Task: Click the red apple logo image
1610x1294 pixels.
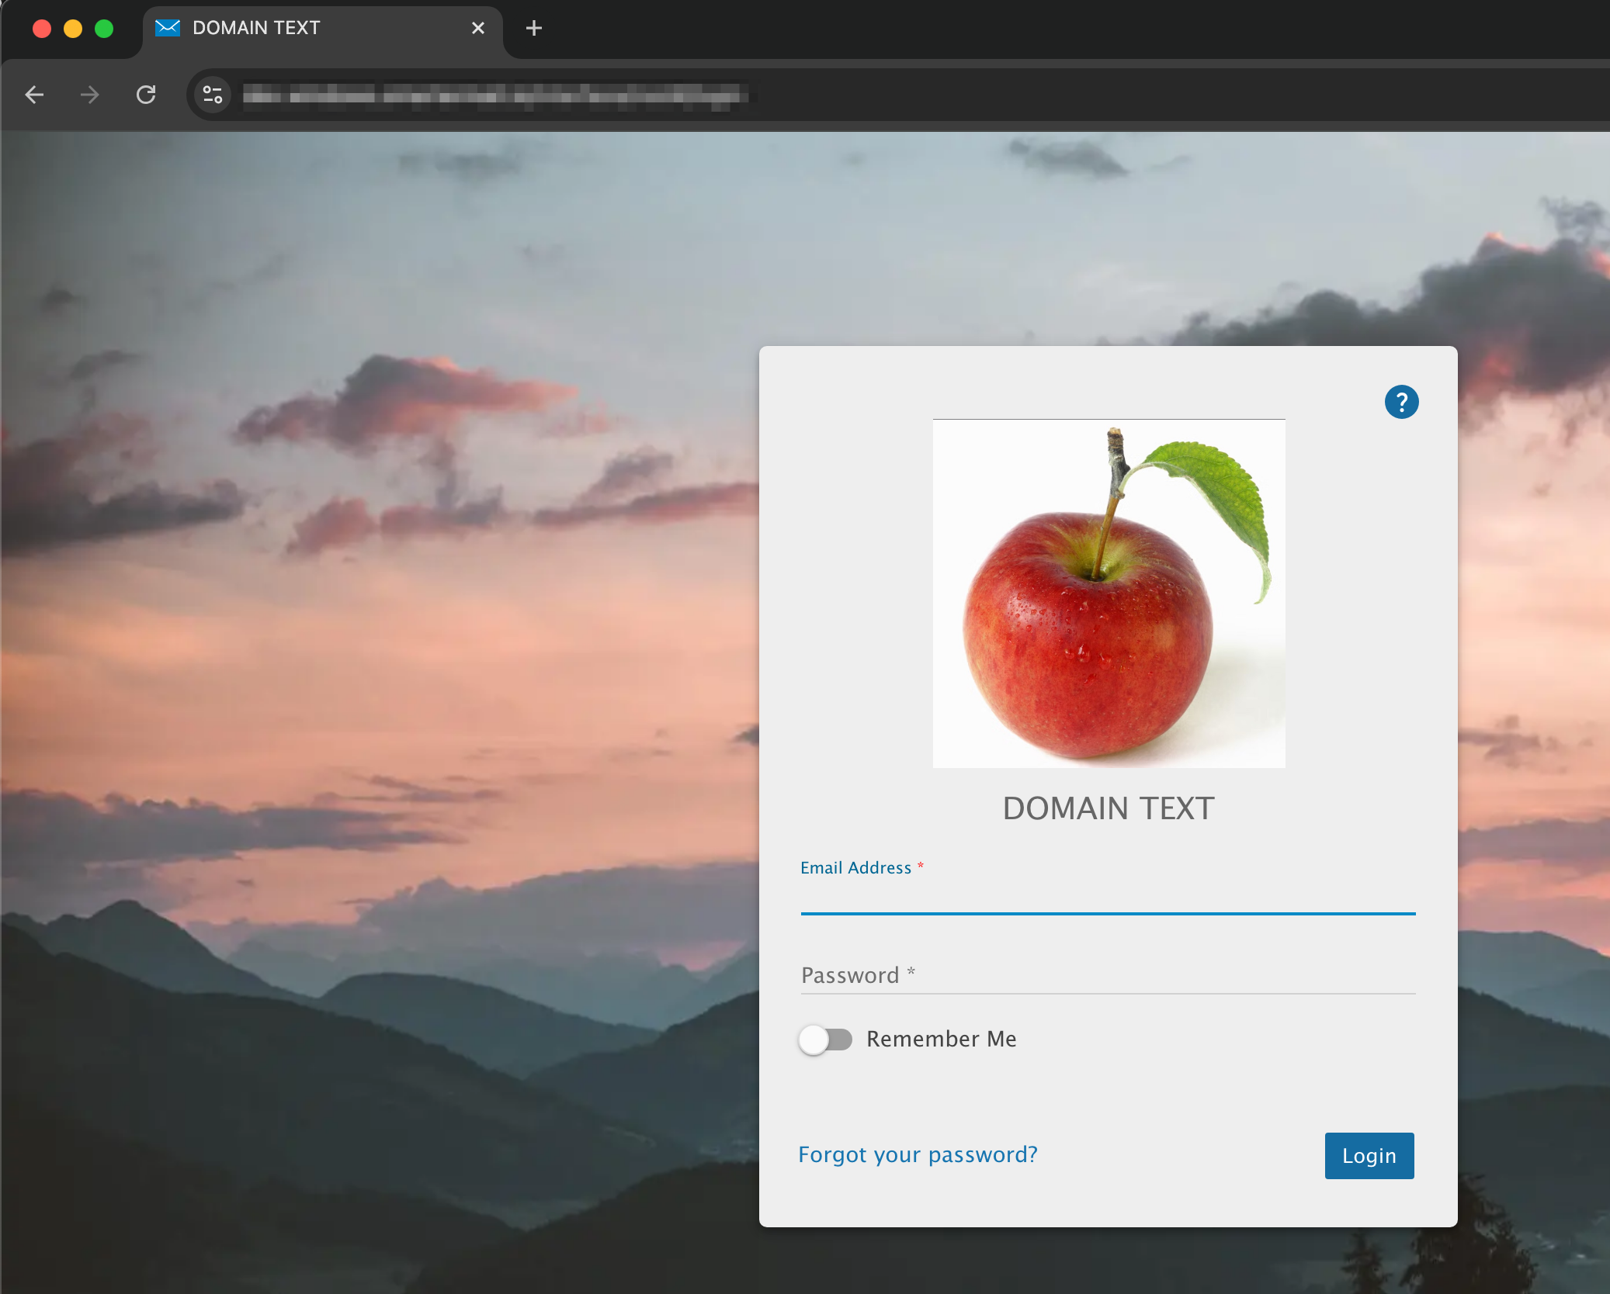Action: 1109,593
